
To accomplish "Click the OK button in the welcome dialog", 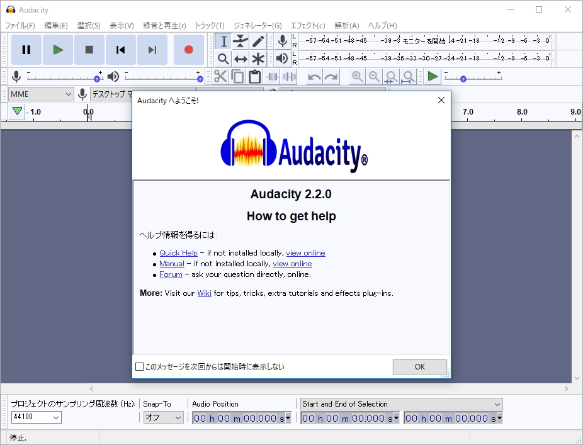I will click(419, 366).
